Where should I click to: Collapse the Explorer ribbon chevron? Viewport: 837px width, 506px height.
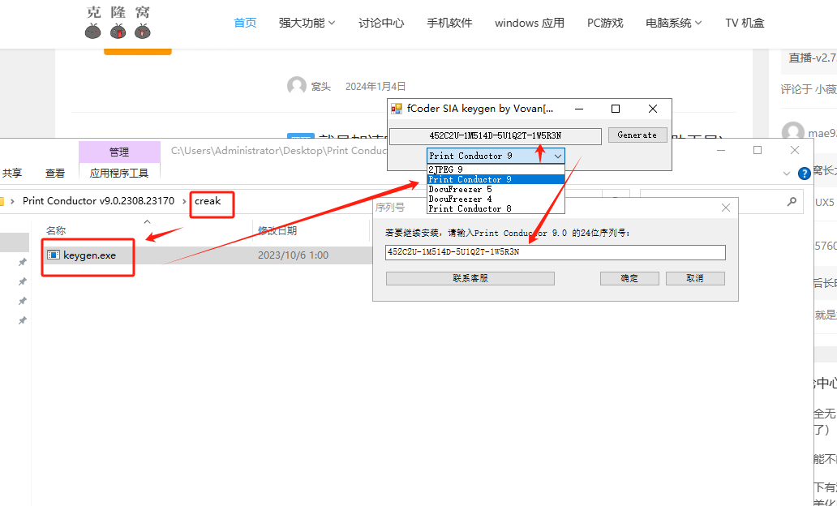click(786, 174)
